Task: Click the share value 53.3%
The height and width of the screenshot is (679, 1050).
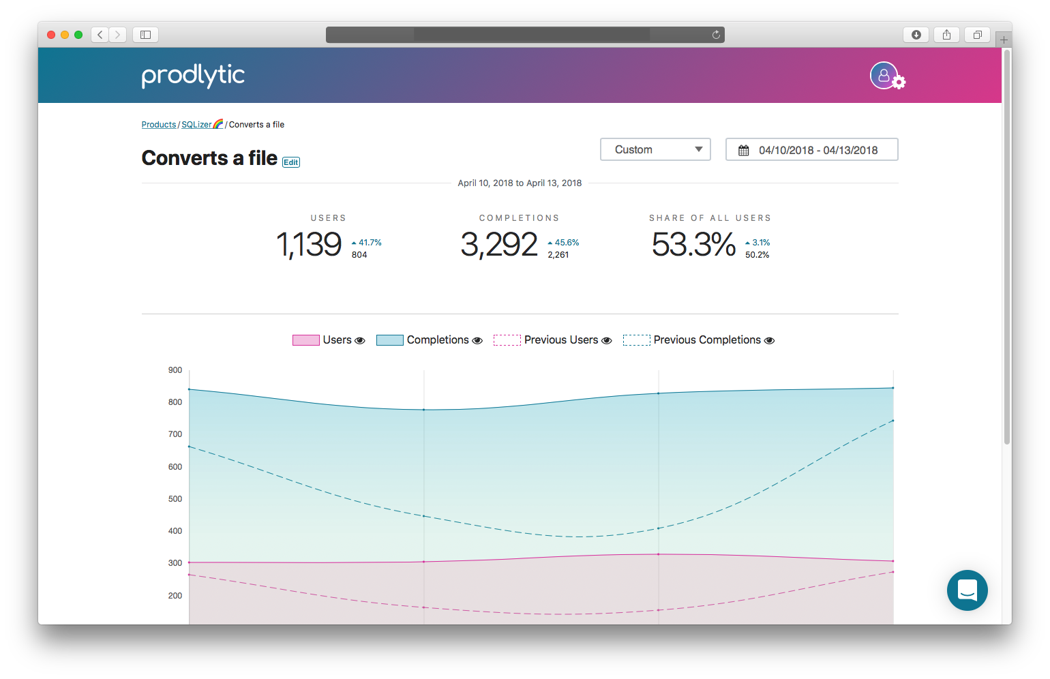Action: 693,245
